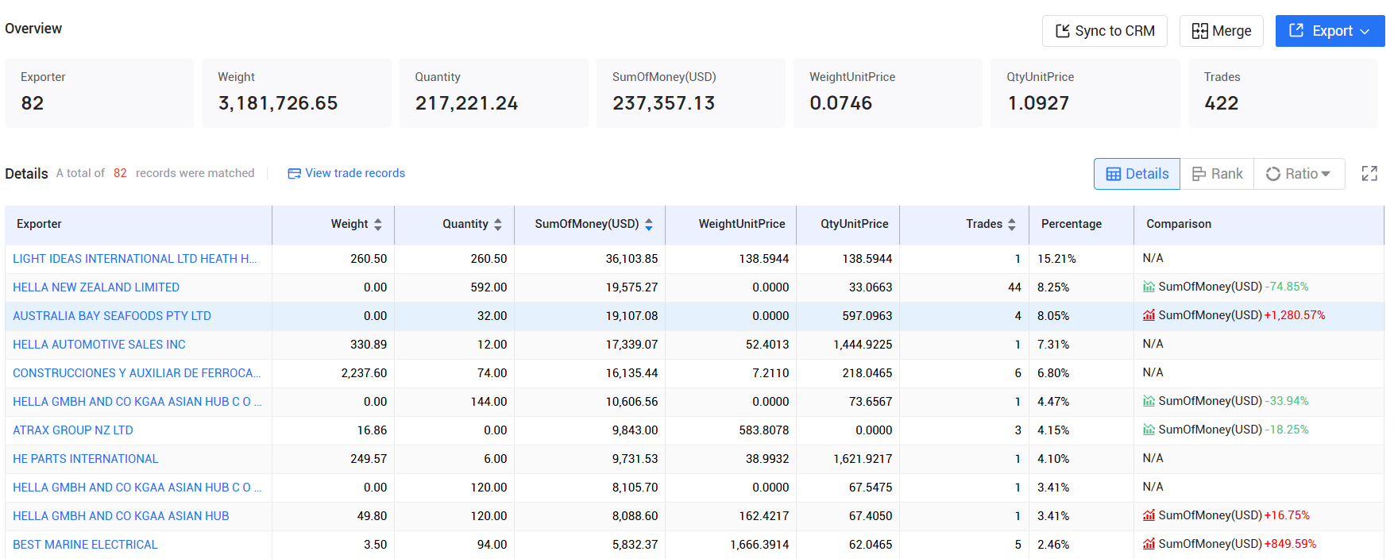This screenshot has width=1394, height=559.
Task: Click the Weight 3,181,726.65 overview card
Action: pyautogui.click(x=296, y=93)
